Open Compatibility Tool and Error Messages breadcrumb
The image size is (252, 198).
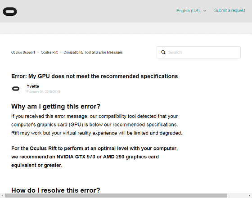(93, 52)
